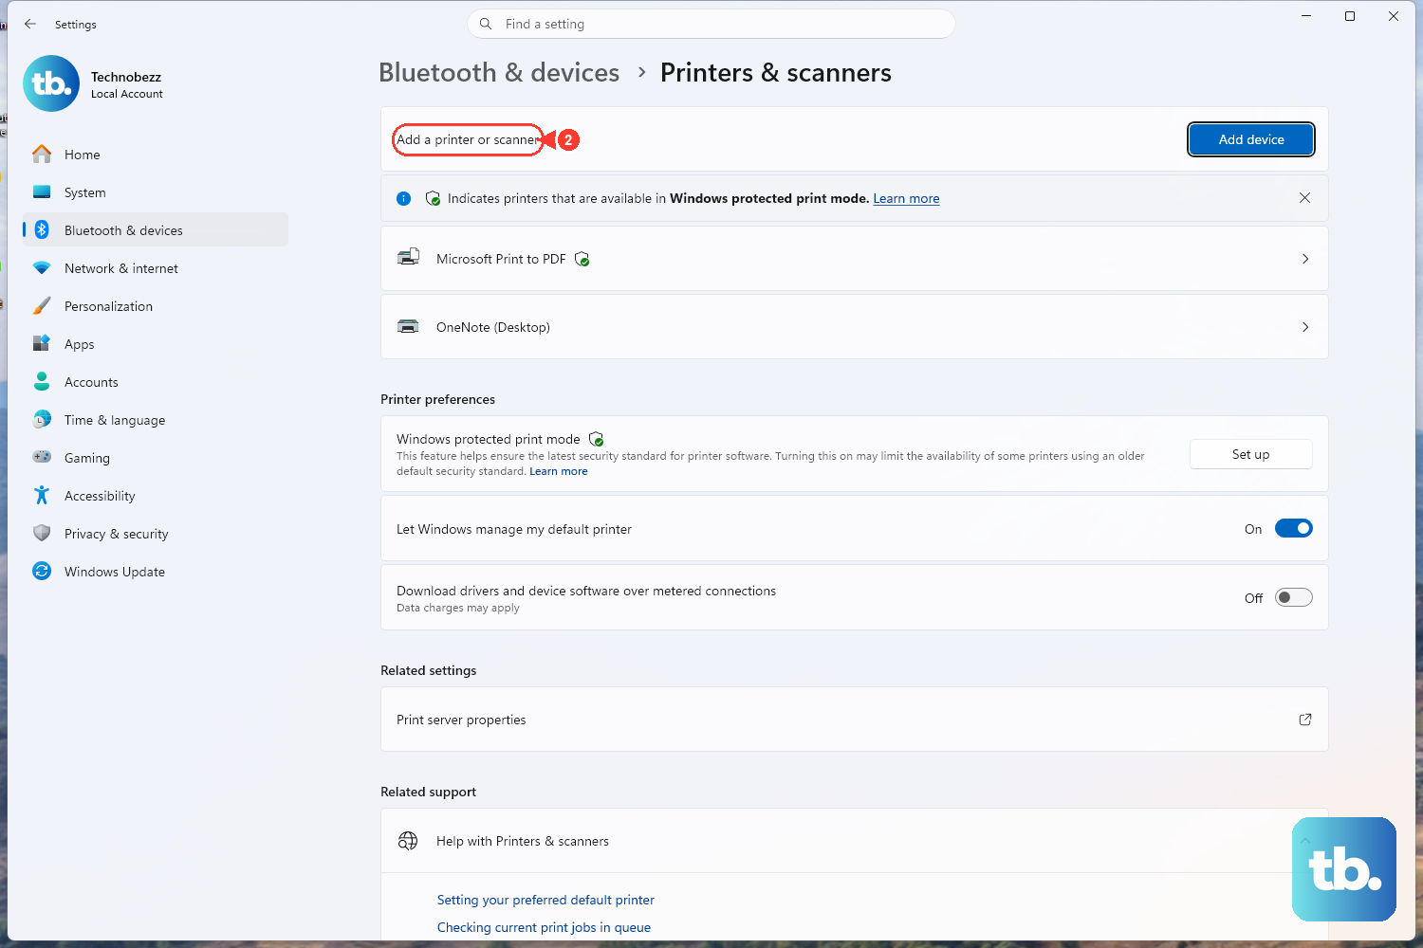Image resolution: width=1423 pixels, height=948 pixels.
Task: Open Network & internet settings
Action: click(156, 268)
